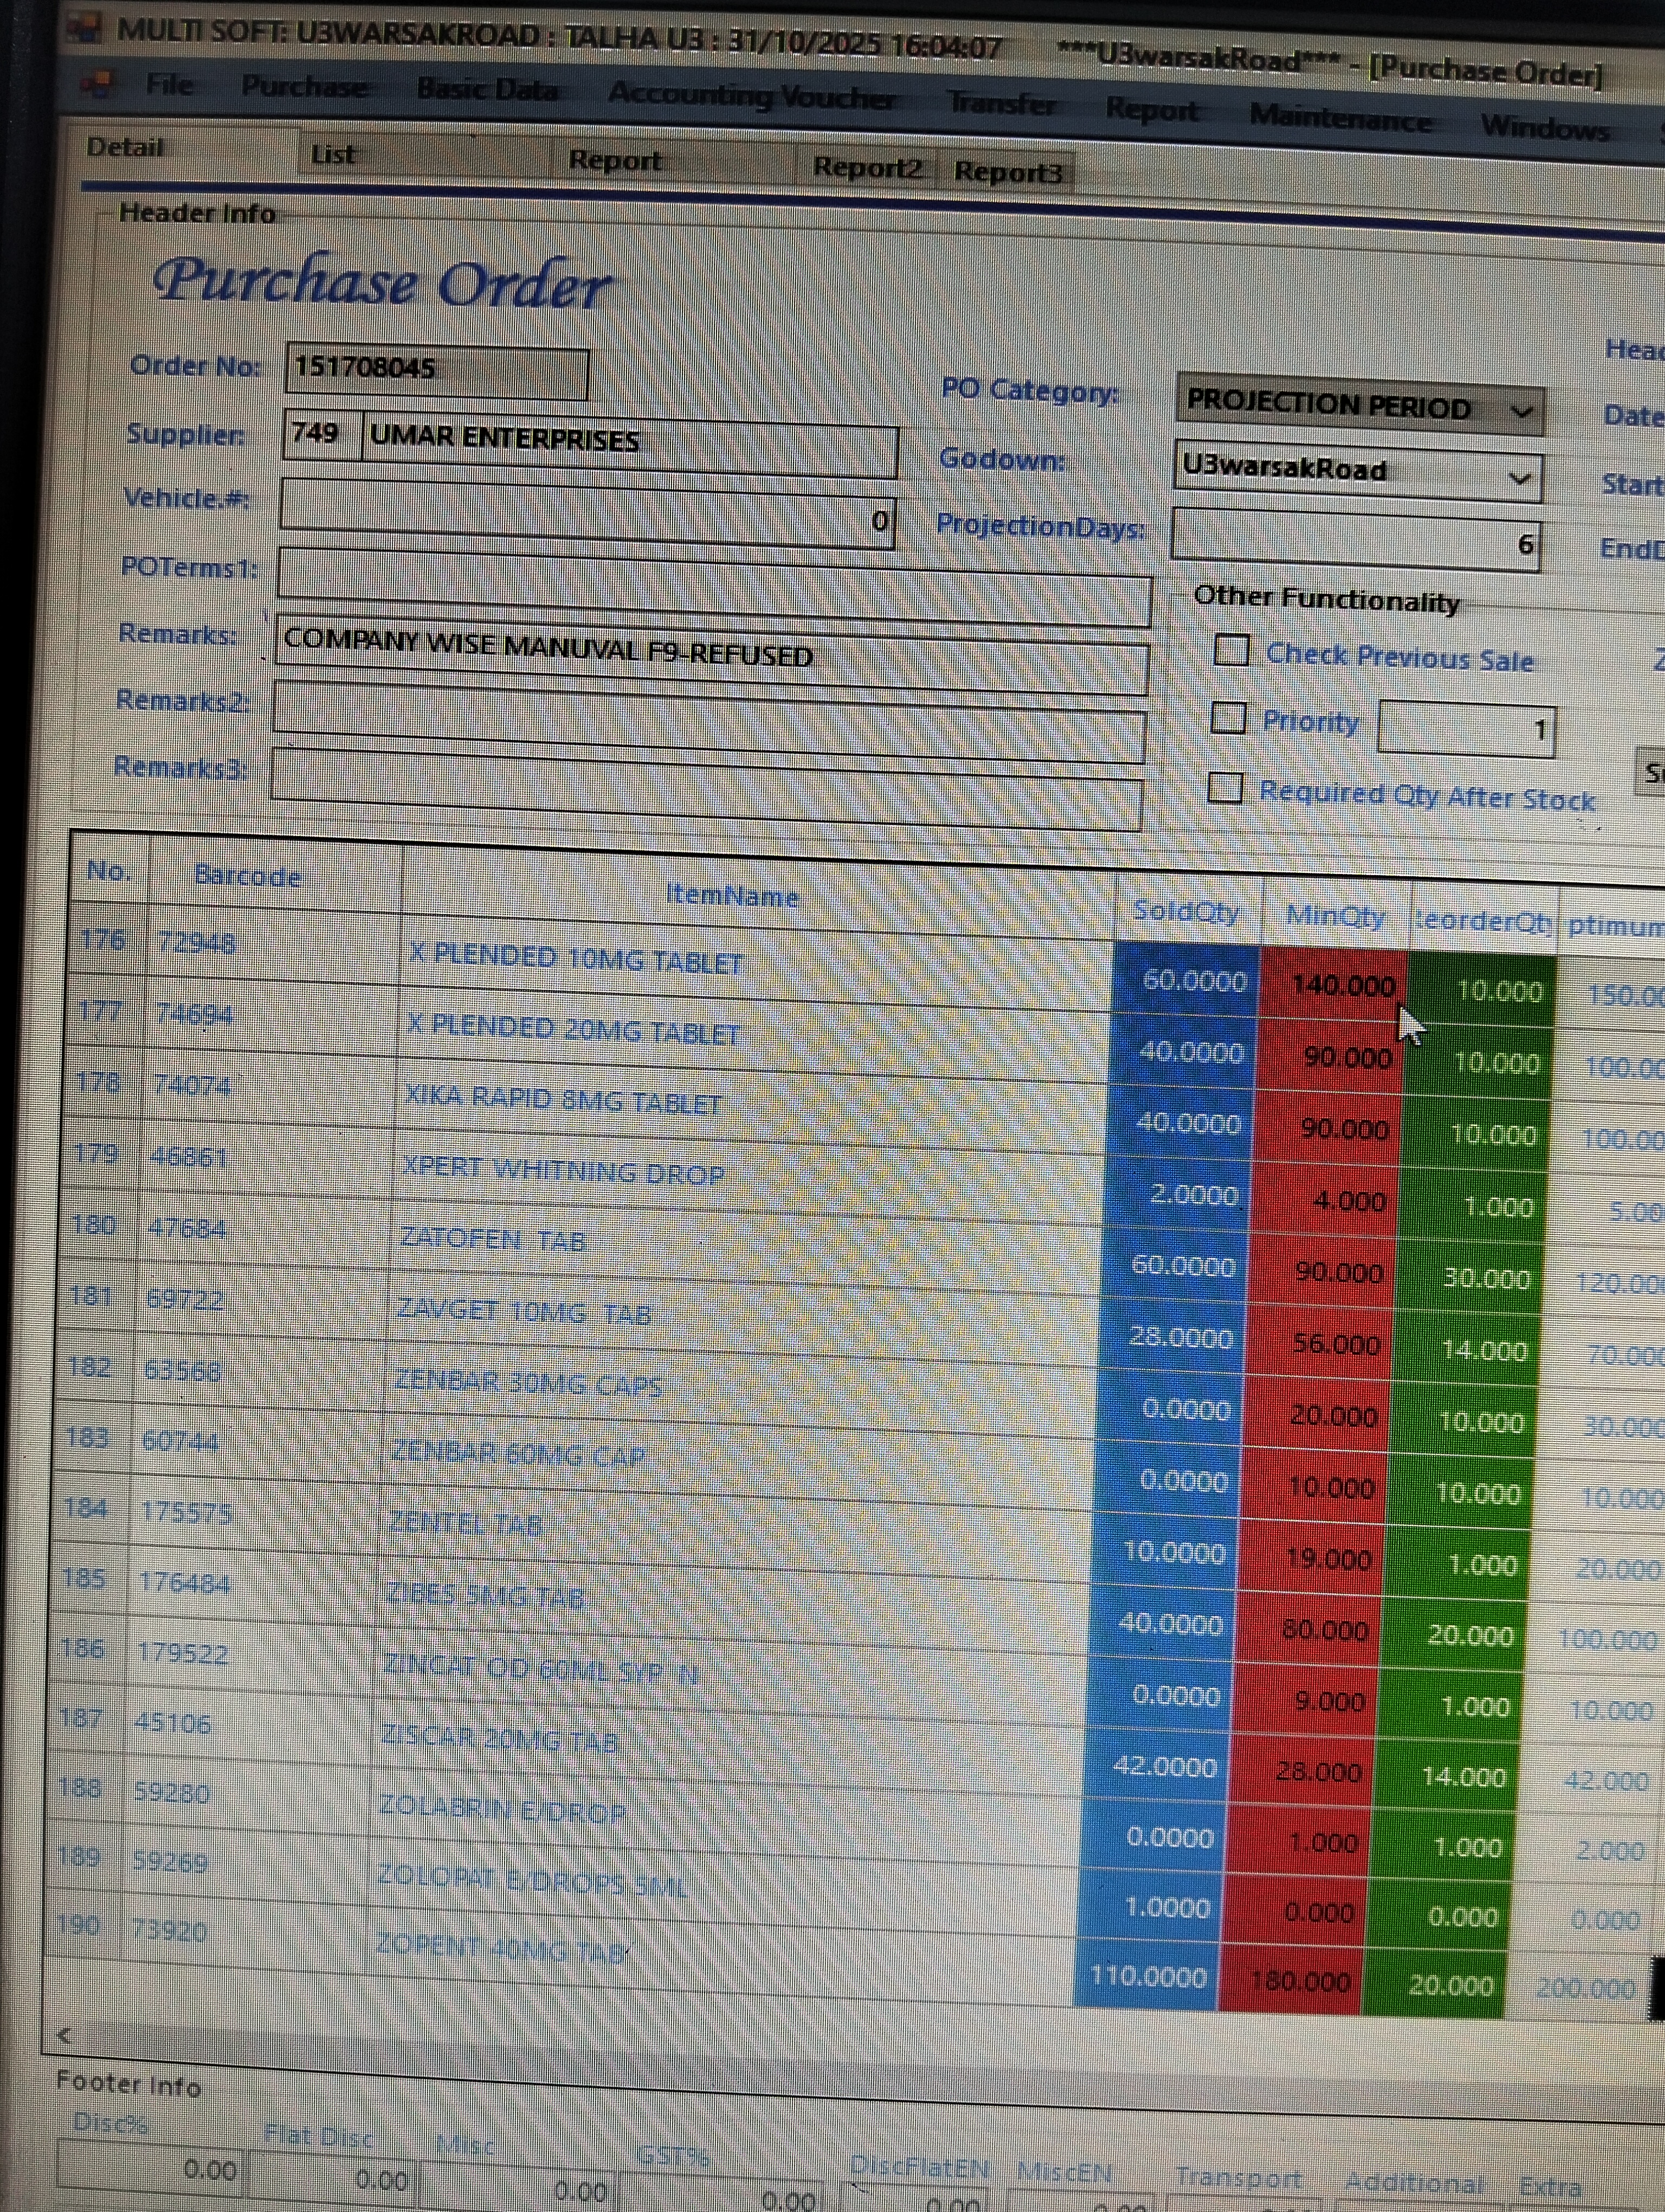Select the ZATOFEN TAB item row
Image resolution: width=1665 pixels, height=2212 pixels.
pos(492,1240)
